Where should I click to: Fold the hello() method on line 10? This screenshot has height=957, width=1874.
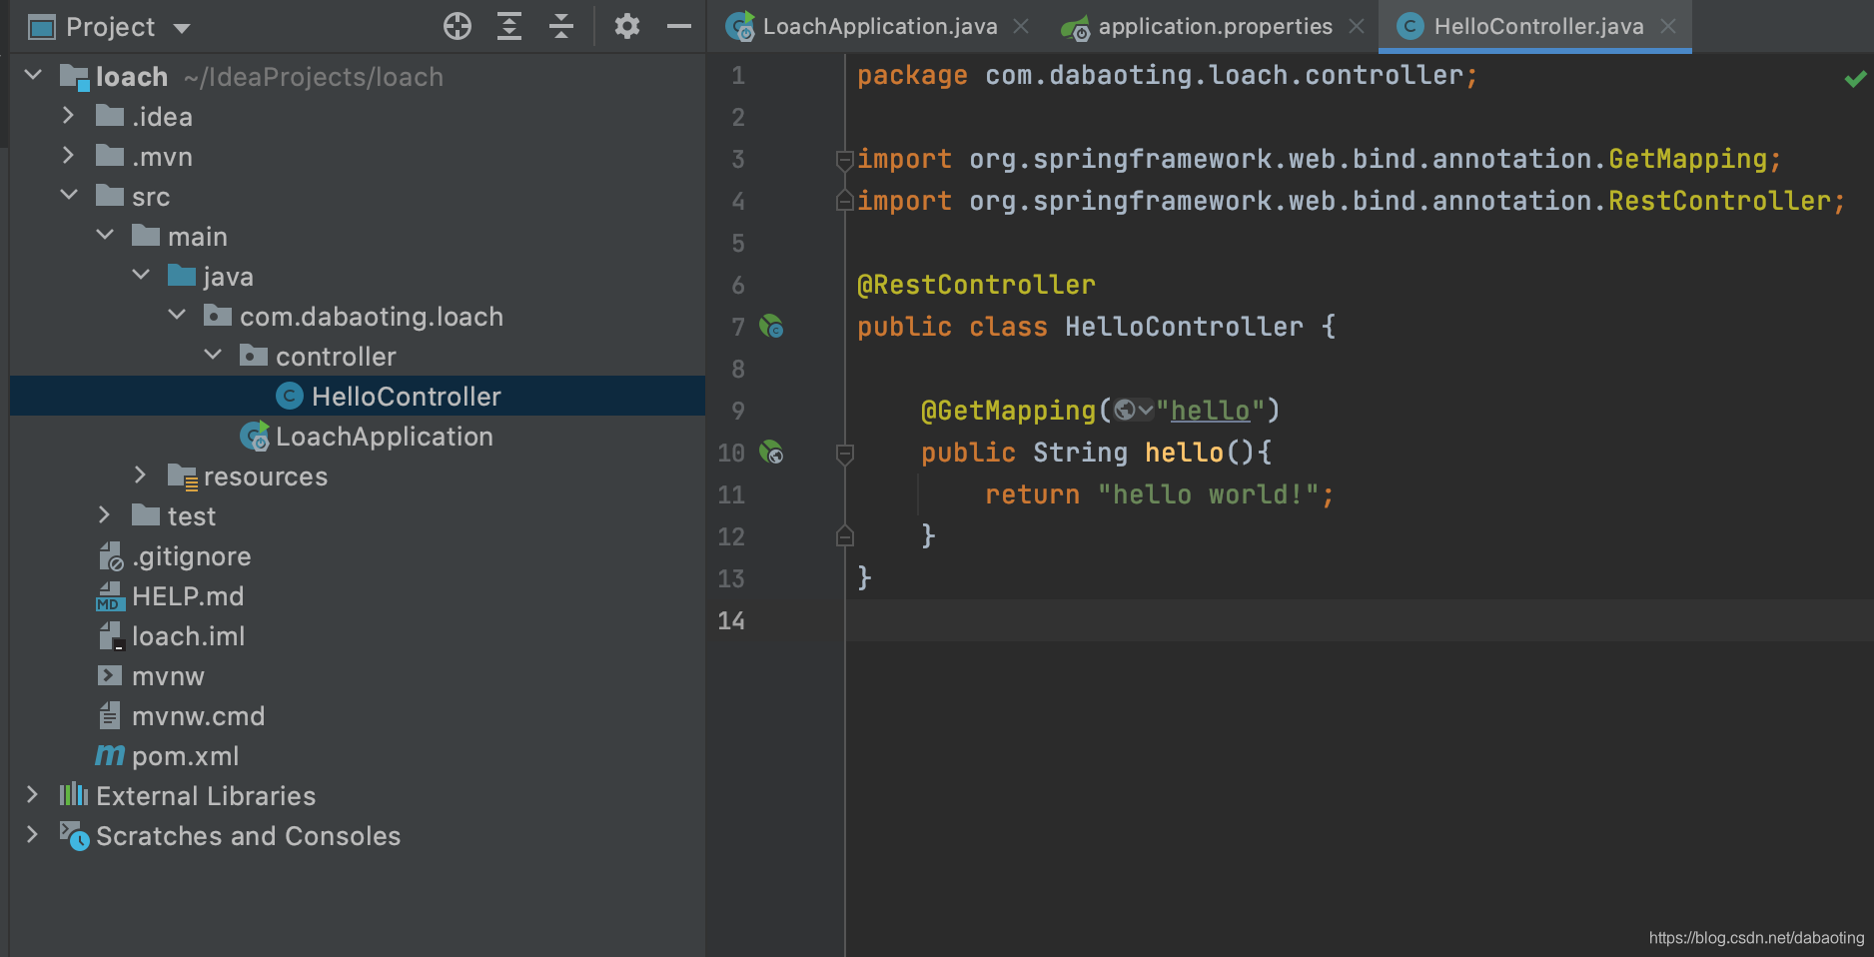click(x=844, y=454)
